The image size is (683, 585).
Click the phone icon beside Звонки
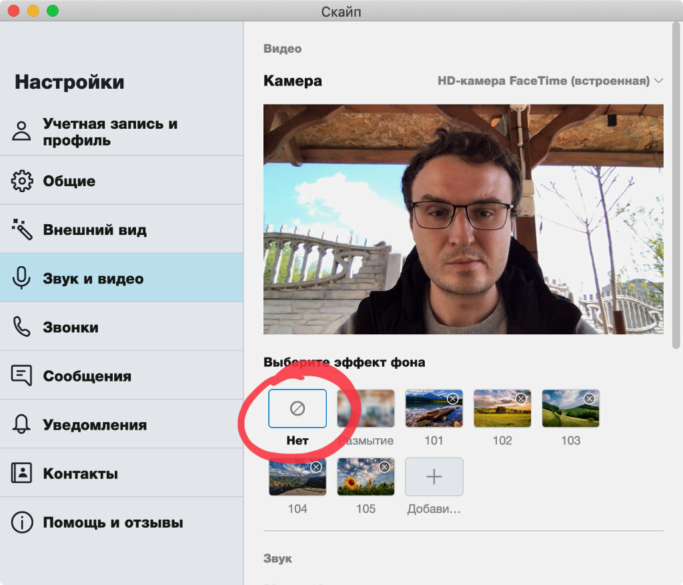[21, 327]
